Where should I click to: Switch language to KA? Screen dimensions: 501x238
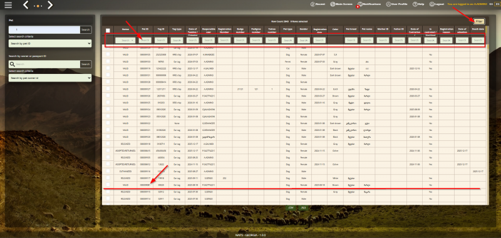tap(491, 4)
